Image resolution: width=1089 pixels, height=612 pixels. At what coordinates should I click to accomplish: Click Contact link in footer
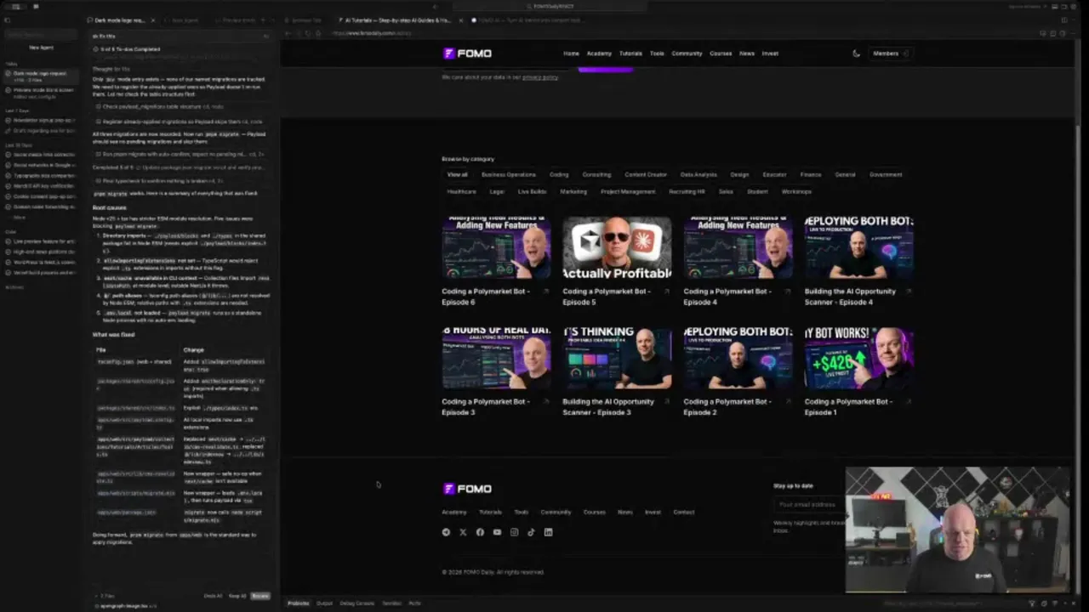[x=684, y=513]
